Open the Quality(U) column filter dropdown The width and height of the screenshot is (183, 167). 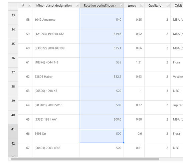click(x=168, y=5)
